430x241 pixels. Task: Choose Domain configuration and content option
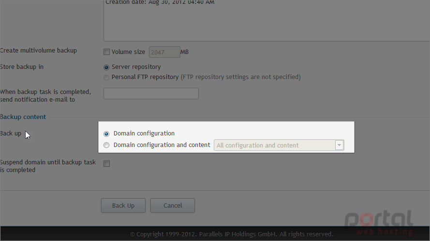tap(106, 145)
